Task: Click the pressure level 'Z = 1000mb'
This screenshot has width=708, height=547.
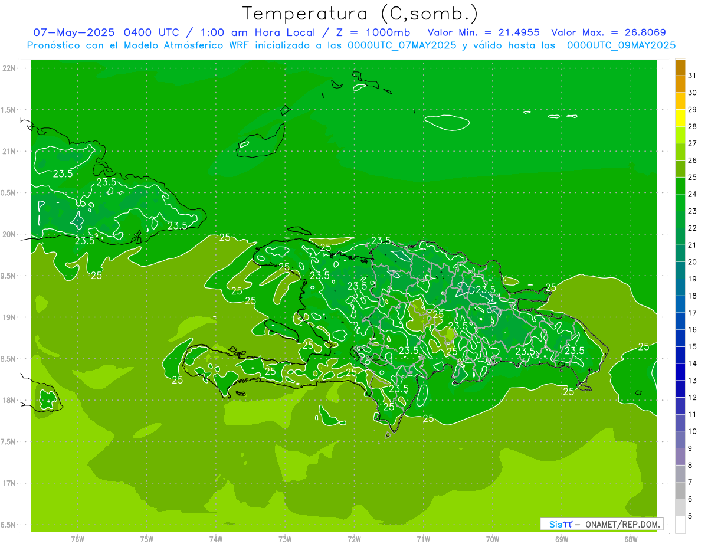Action: point(372,32)
